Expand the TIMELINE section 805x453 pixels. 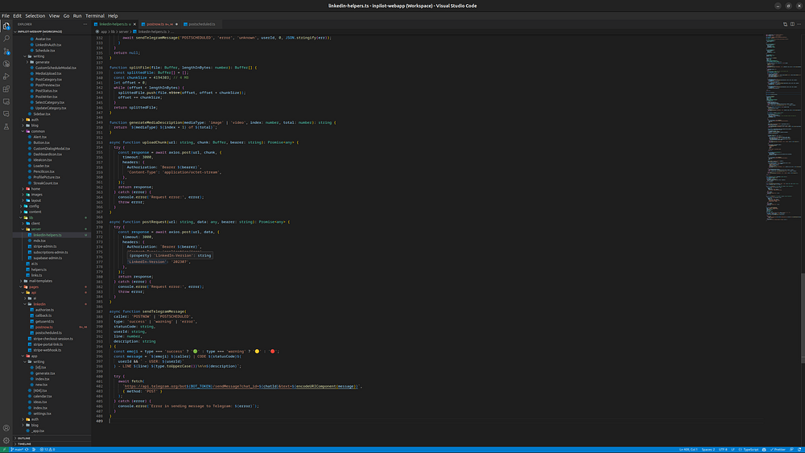pyautogui.click(x=24, y=443)
